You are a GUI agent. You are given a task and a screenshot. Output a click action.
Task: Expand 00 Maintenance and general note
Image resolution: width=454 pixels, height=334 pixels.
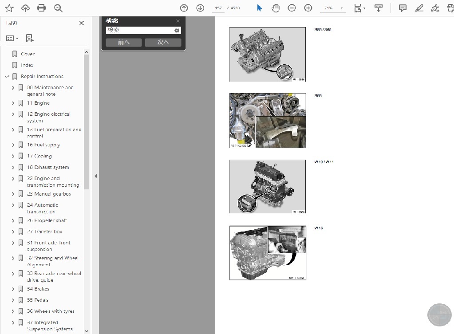click(x=13, y=87)
